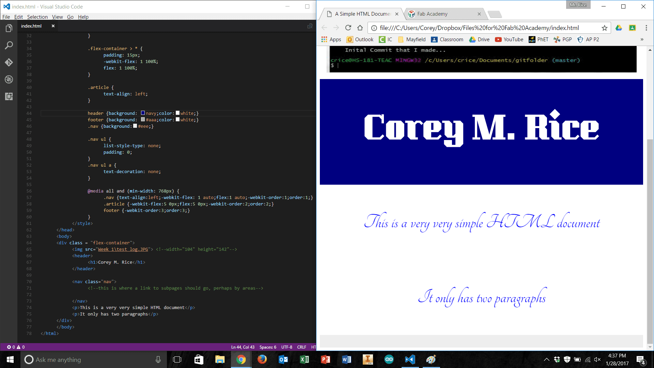The image size is (654, 368).
Task: Show hidden system tray icons
Action: 546,359
